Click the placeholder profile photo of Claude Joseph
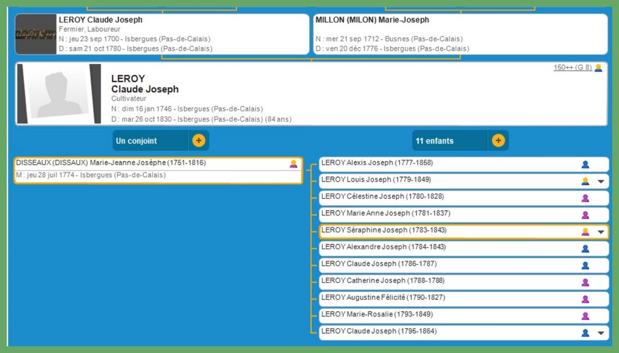Image resolution: width=619 pixels, height=353 pixels. pos(59,94)
